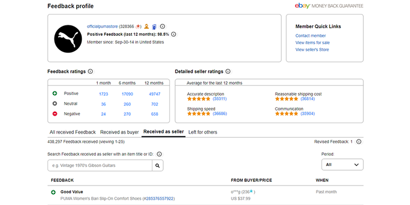This screenshot has width=410, height=205.
Task: Click info icon beside search feedback label
Action: tap(159, 154)
